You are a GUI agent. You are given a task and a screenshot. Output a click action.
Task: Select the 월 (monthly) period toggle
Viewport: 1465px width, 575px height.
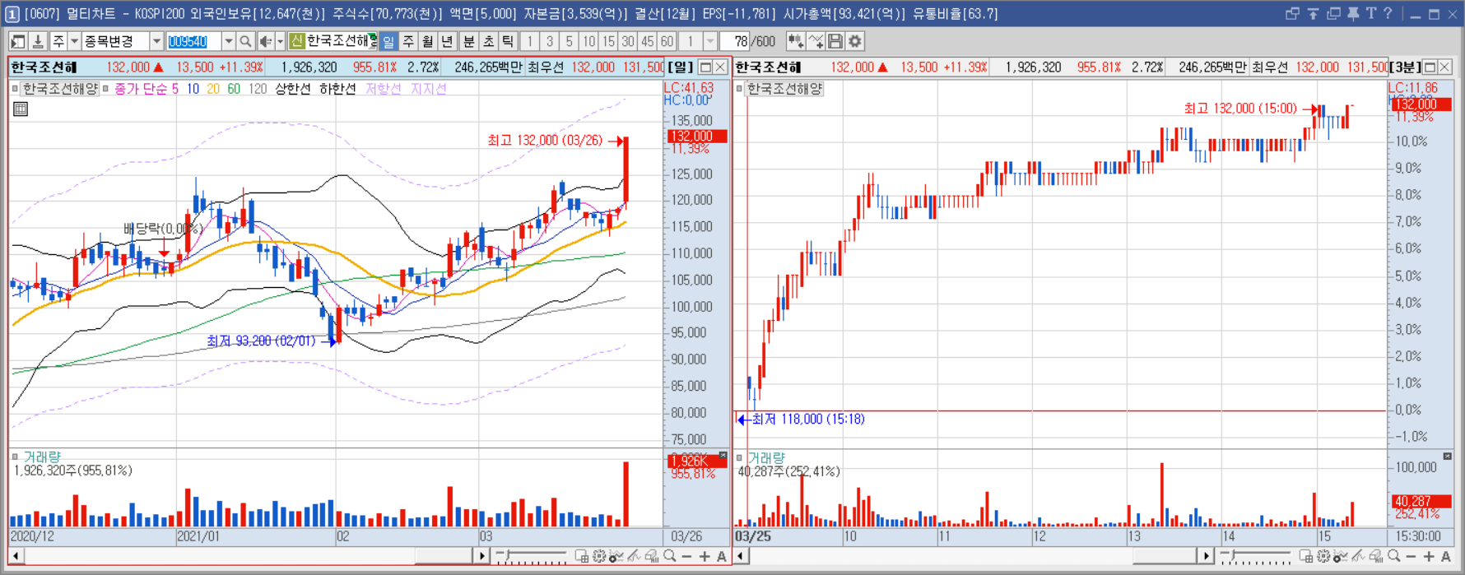(428, 41)
